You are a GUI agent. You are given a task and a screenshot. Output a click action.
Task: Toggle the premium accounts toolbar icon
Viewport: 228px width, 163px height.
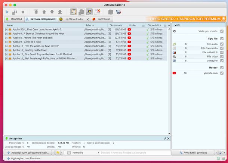[x=89, y=12]
